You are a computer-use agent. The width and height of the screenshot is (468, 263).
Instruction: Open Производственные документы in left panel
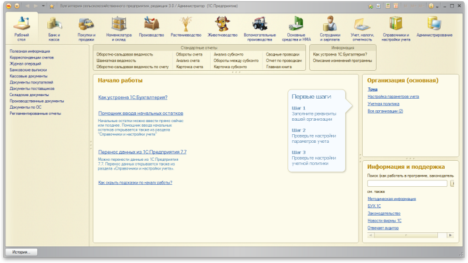pyautogui.click(x=37, y=101)
